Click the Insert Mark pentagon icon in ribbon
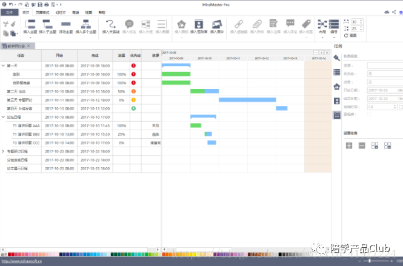 181,24
